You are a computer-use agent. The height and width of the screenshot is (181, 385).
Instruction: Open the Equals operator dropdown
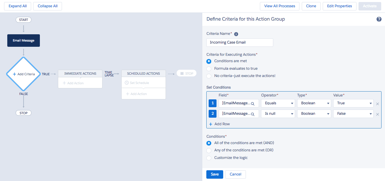click(x=278, y=103)
